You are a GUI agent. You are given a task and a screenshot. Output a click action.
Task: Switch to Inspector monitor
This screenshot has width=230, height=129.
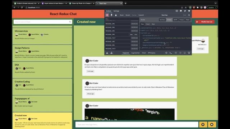[x=126, y=53]
